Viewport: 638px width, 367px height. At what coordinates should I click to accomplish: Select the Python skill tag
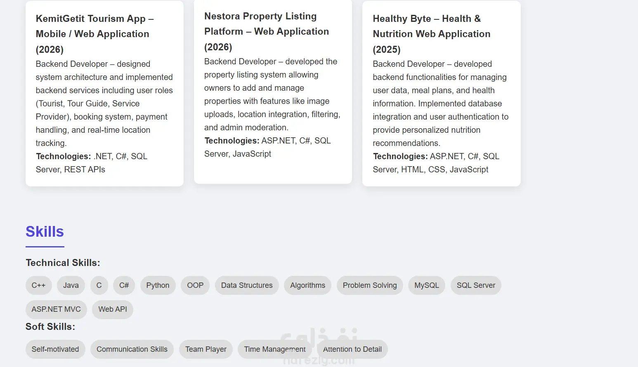click(x=158, y=285)
